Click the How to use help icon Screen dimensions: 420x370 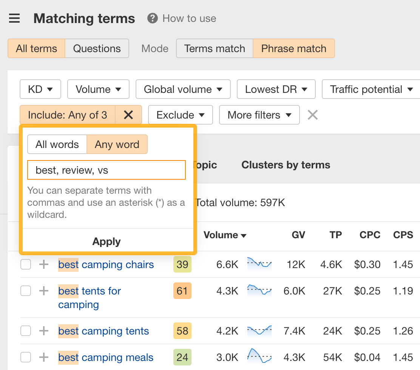(x=151, y=18)
